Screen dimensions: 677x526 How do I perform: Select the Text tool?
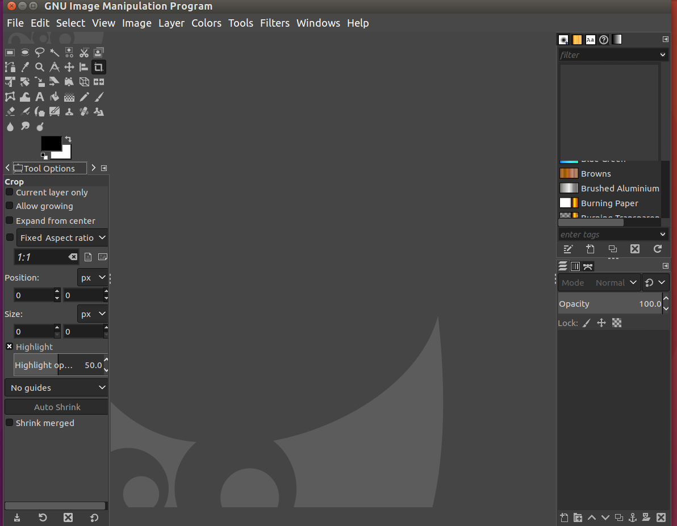pyautogui.click(x=40, y=97)
